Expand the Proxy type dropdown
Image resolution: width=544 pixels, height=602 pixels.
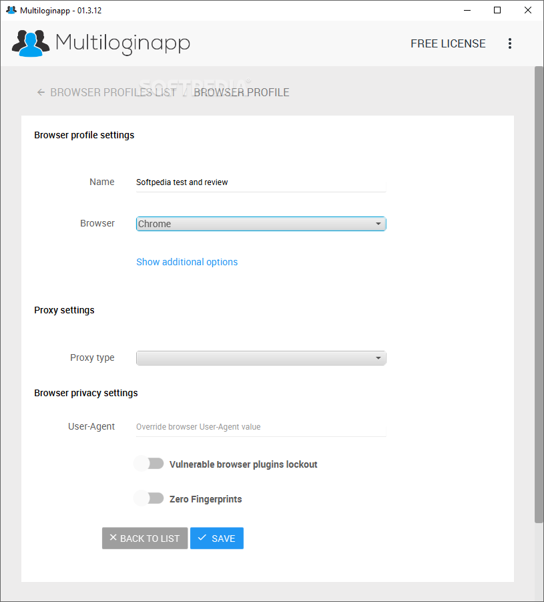(x=261, y=358)
